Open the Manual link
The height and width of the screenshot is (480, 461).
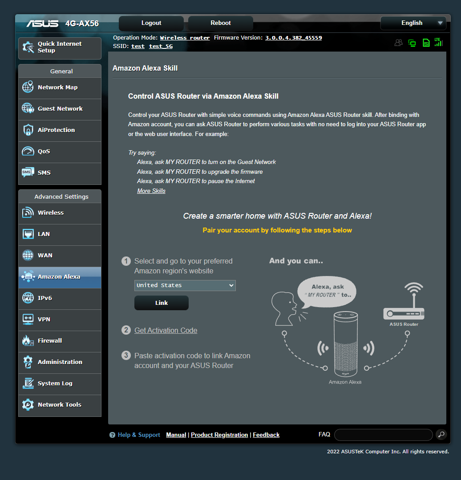(176, 435)
